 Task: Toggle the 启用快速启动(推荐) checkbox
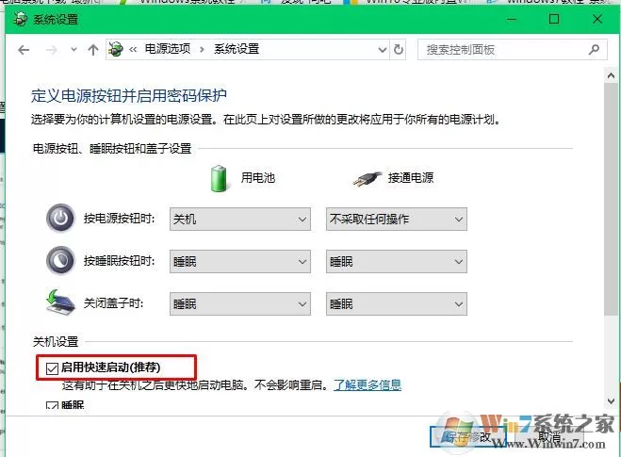(52, 368)
